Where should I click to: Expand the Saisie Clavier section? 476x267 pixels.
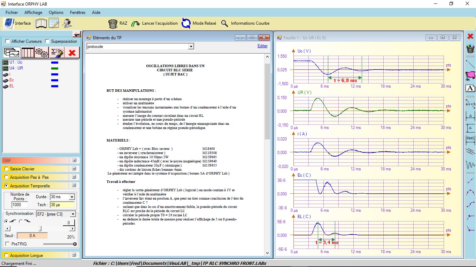coord(74,169)
